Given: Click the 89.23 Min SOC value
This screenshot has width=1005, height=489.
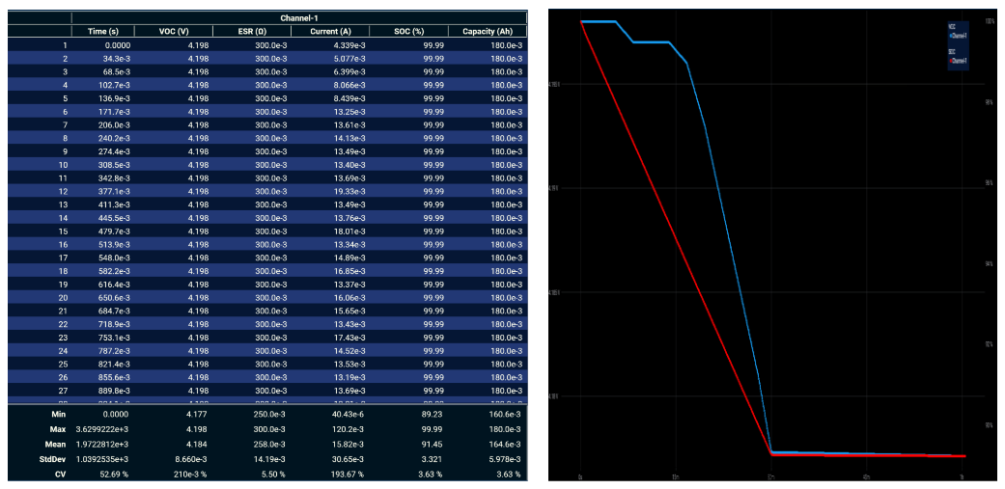Looking at the screenshot, I should pos(433,414).
